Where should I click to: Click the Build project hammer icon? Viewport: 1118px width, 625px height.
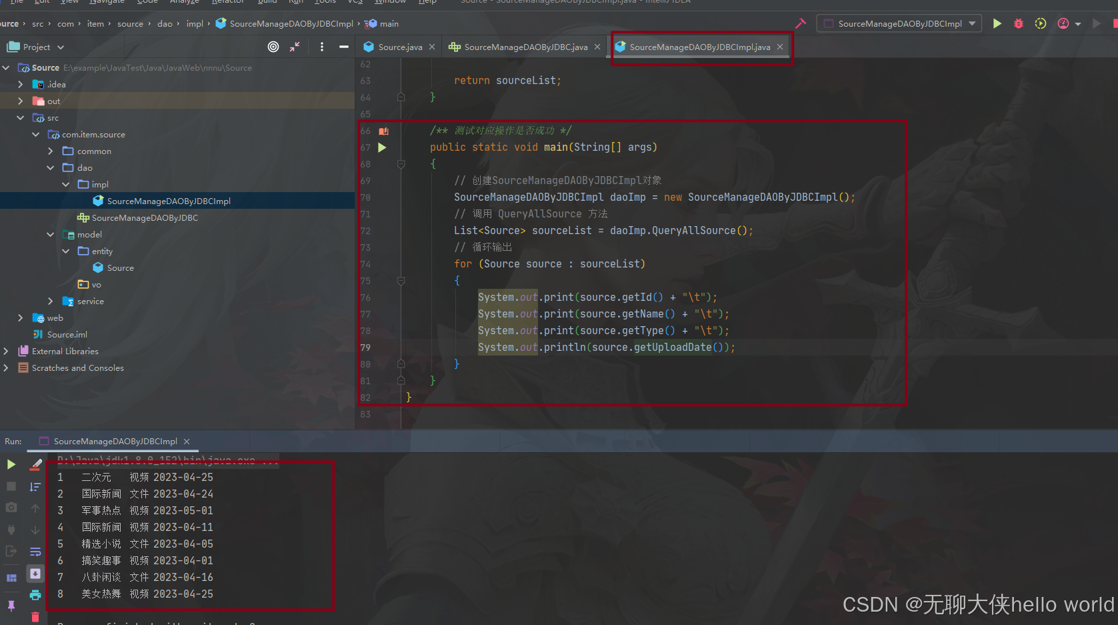[801, 23]
